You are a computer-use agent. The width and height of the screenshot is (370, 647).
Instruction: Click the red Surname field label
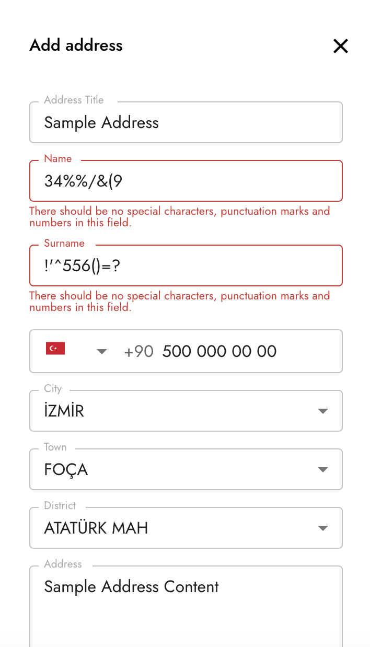tap(64, 243)
